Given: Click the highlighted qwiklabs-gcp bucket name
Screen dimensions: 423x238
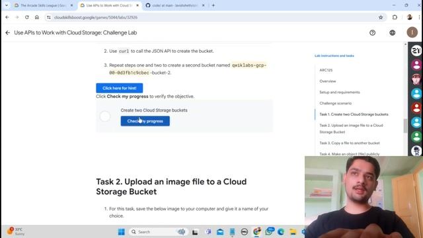Looking at the screenshot, I should (188, 69).
